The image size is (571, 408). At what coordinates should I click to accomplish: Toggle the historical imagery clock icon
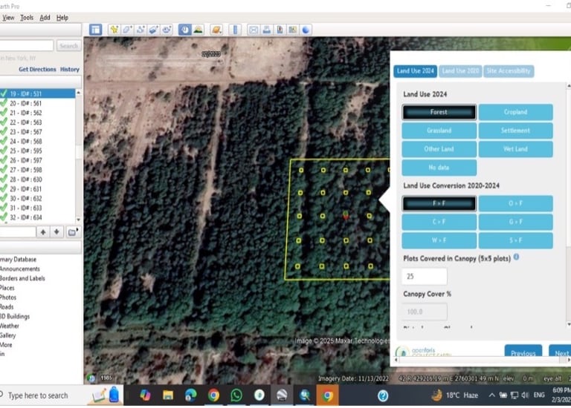click(185, 30)
